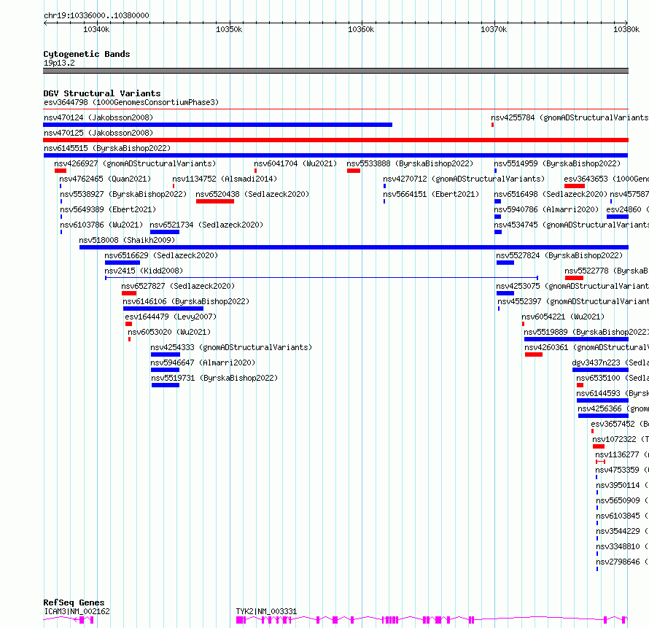Click the esv1644479 (Levy2007) variant label
This screenshot has height=628, width=649.
coord(171,317)
